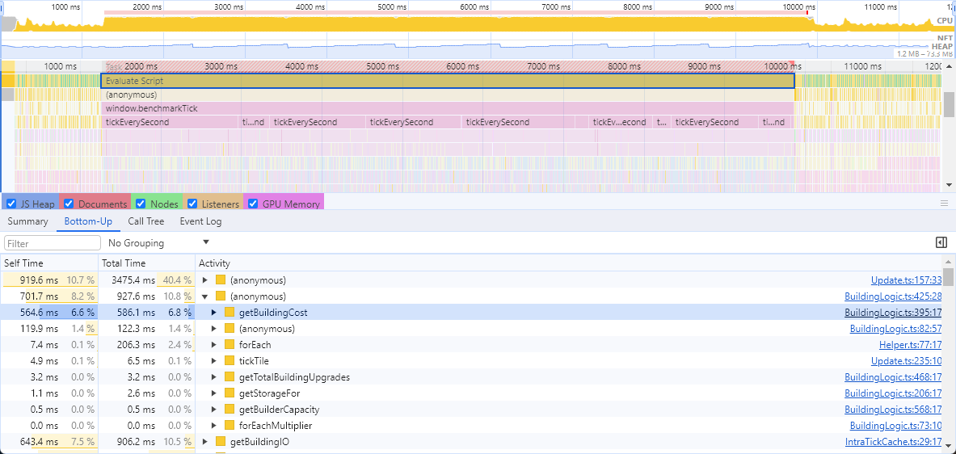Expand the getBuildingIO row
Viewport: 956px width, 454px height.
tap(205, 442)
